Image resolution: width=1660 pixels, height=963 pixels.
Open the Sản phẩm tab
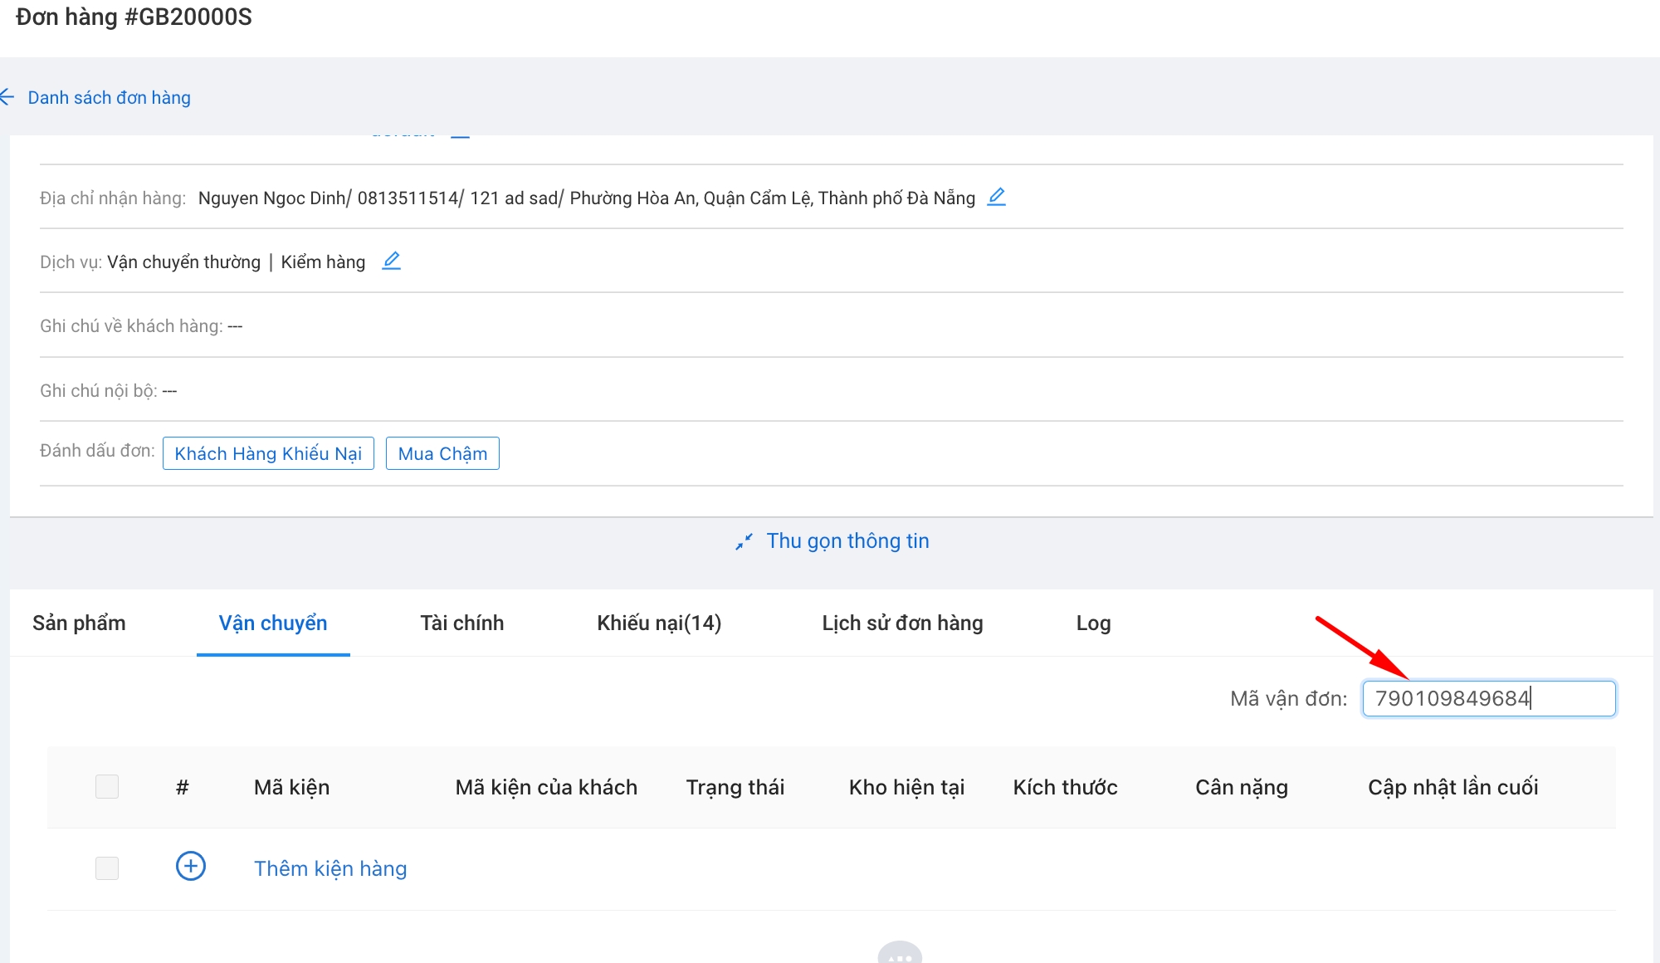[79, 623]
